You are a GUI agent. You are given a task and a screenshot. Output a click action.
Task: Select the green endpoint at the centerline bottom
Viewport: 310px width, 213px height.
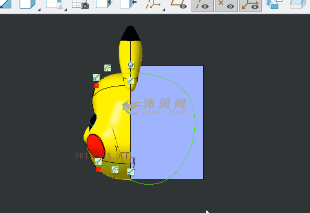point(130,179)
